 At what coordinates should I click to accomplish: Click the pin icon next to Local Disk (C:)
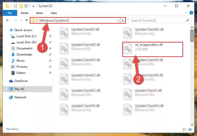pos(50,36)
